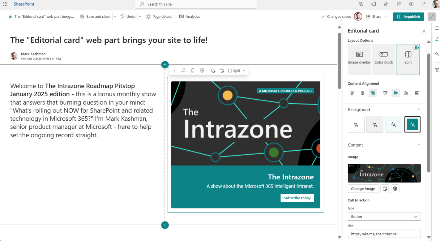Align content to top vertically
The width and height of the screenshot is (440, 241).
pos(385,93)
